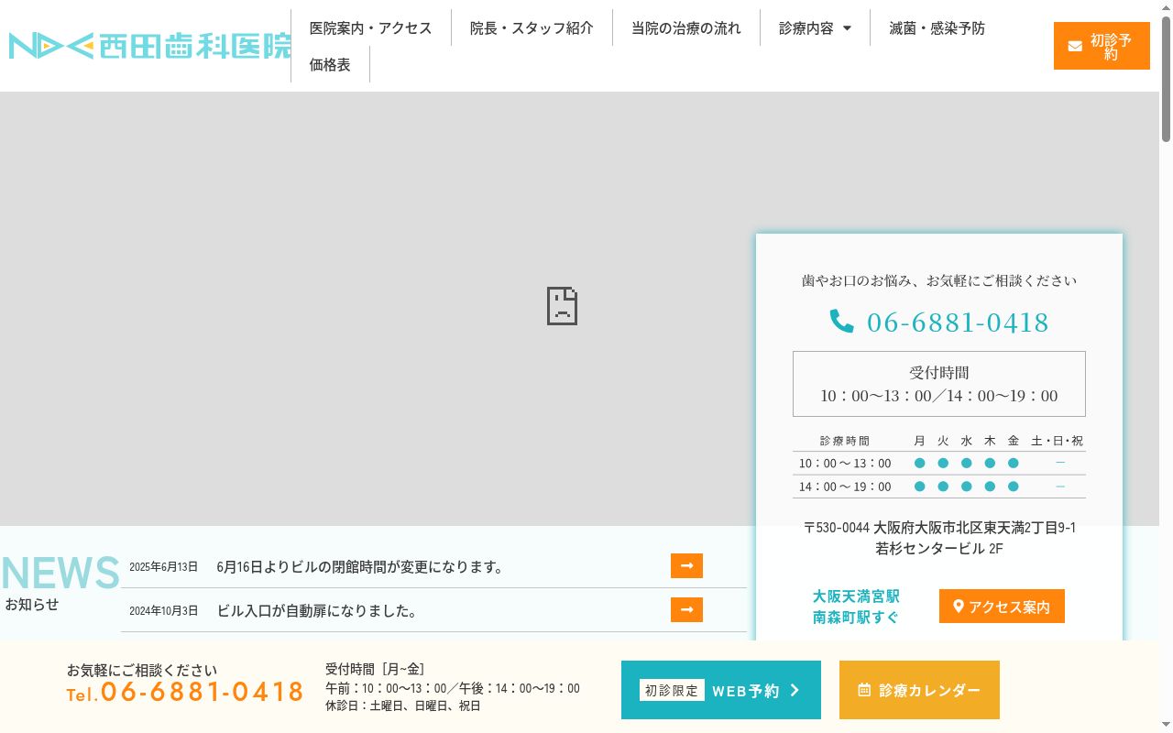Viewport: 1173px width, 733px height.
Task: Click the 初診予約 button
Action: tap(1102, 46)
